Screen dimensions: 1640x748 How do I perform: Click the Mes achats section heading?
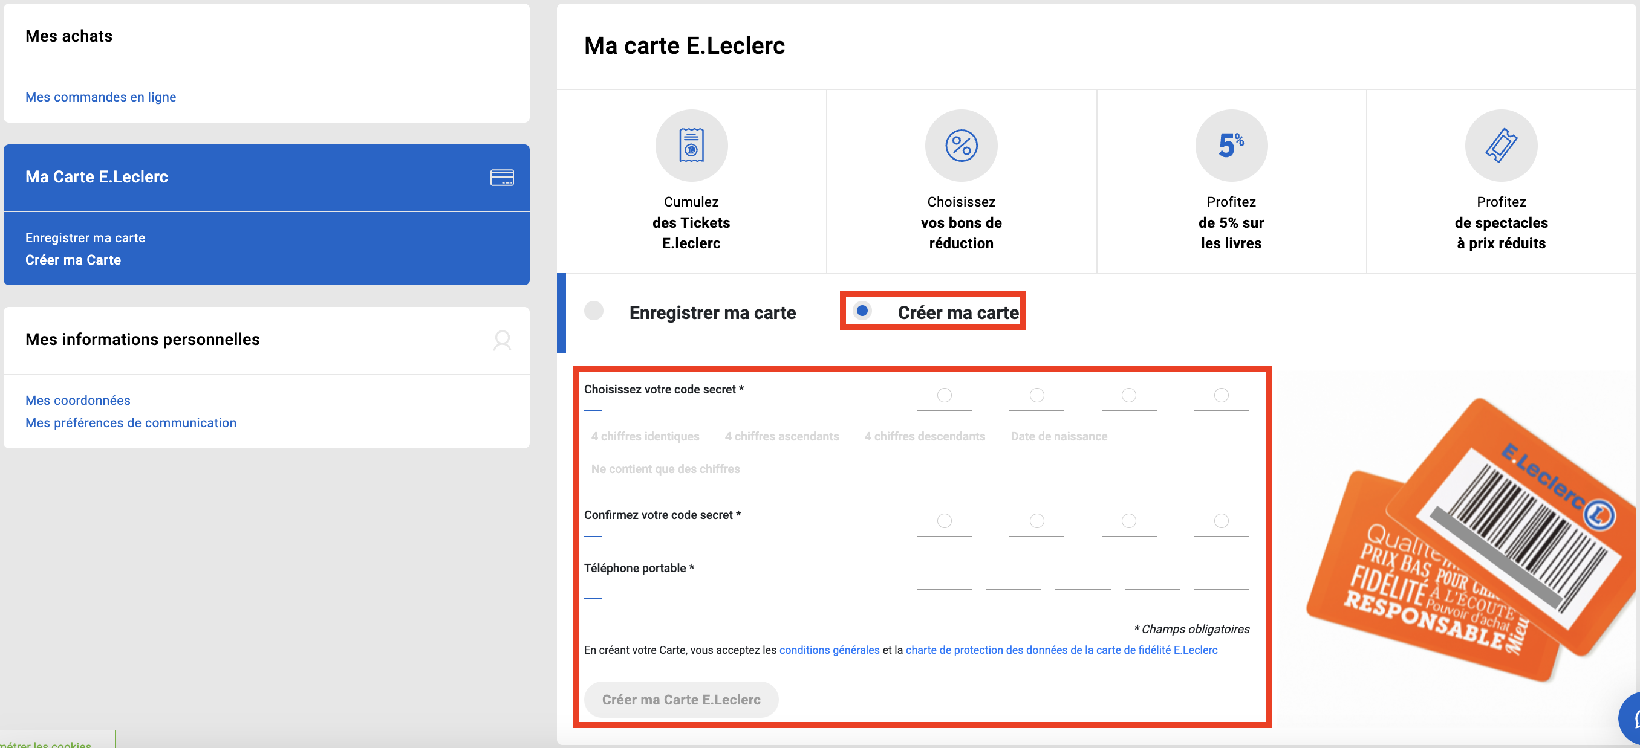pyautogui.click(x=69, y=36)
